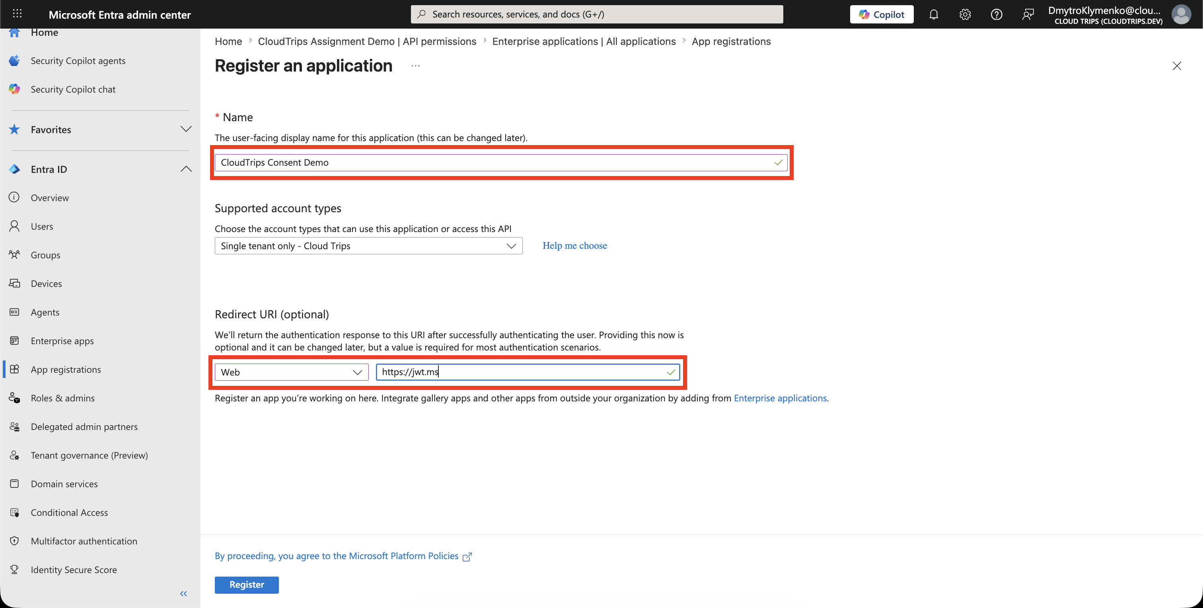Select Agents in the sidebar
This screenshot has width=1203, height=608.
coord(45,312)
